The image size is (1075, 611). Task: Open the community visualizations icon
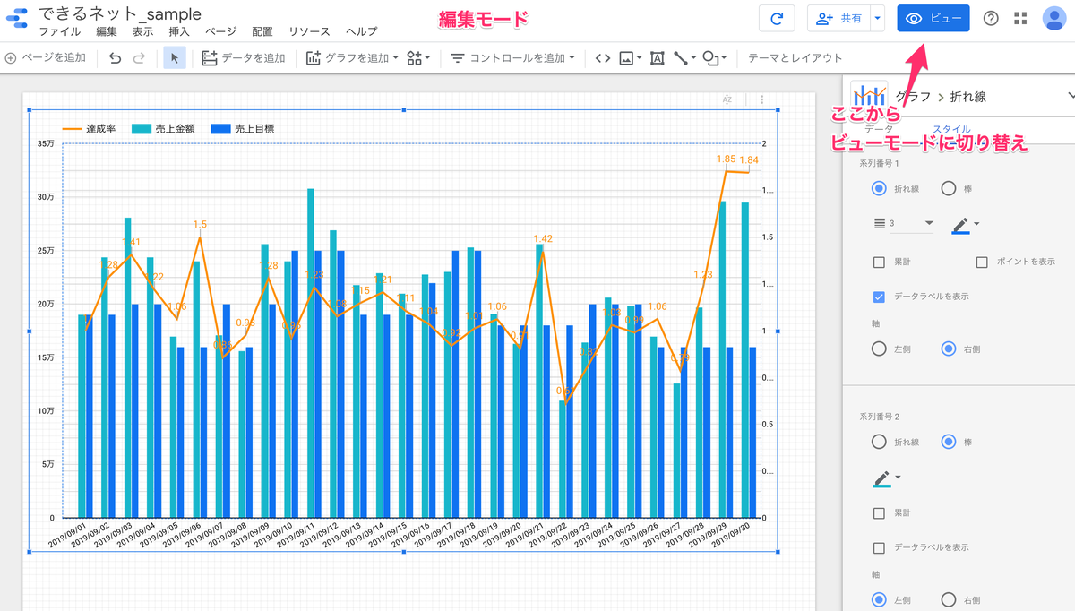[417, 58]
